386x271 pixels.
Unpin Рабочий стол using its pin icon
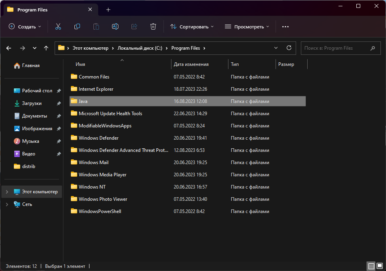click(x=59, y=91)
